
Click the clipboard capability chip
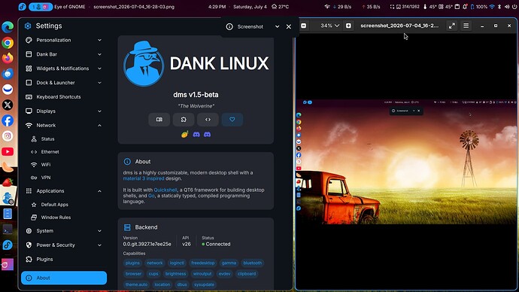(247, 274)
